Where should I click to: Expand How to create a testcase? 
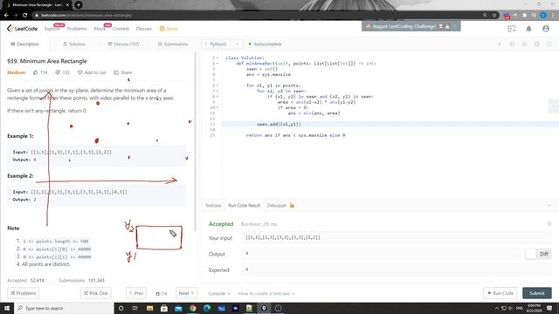[266, 293]
